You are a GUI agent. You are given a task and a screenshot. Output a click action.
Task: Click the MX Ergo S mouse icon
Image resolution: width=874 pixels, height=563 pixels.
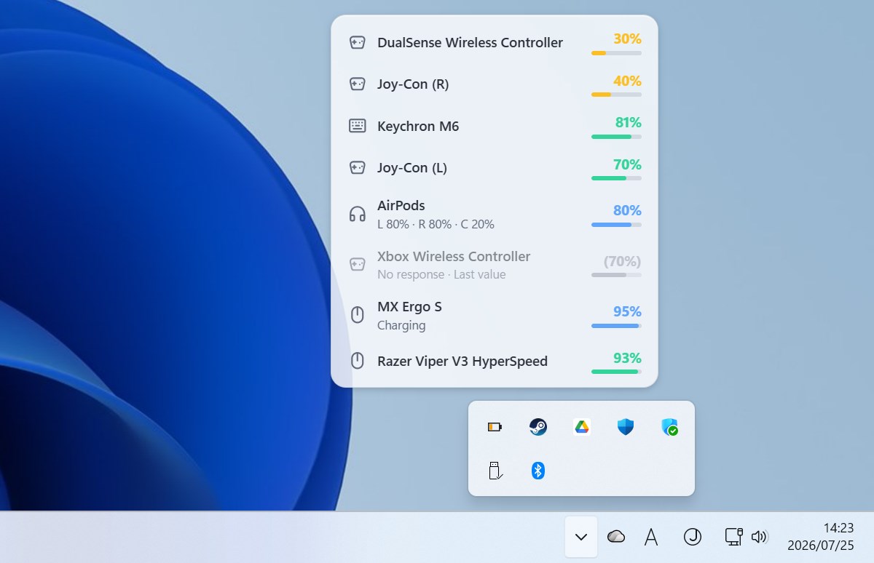pos(357,315)
